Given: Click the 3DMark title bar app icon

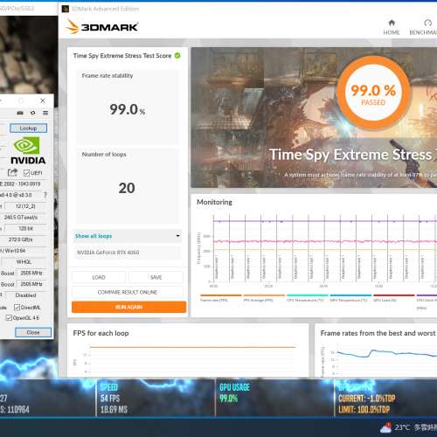Looking at the screenshot, I should [x=66, y=9].
